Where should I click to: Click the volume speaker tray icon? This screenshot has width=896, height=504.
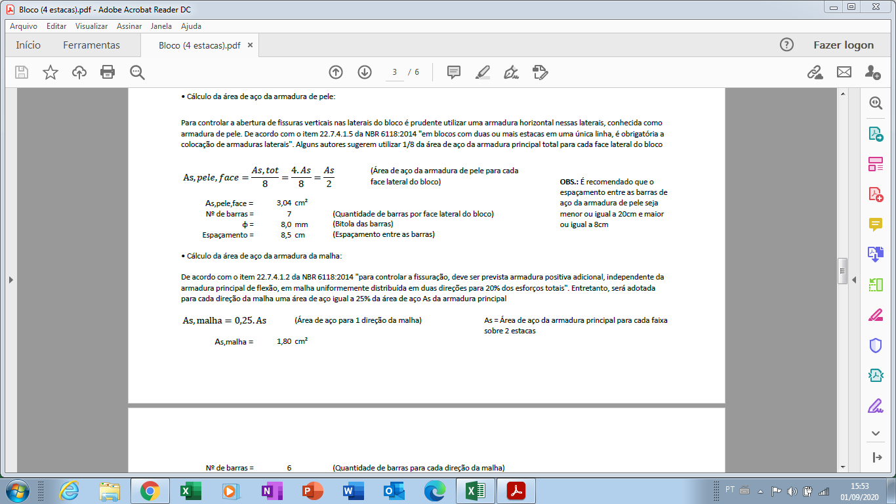click(x=792, y=491)
